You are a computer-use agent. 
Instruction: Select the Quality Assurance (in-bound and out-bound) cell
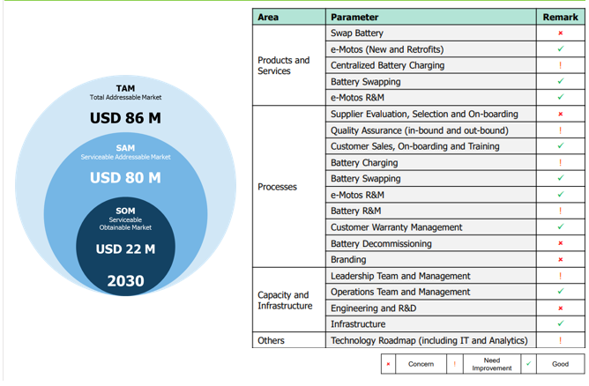(x=431, y=130)
